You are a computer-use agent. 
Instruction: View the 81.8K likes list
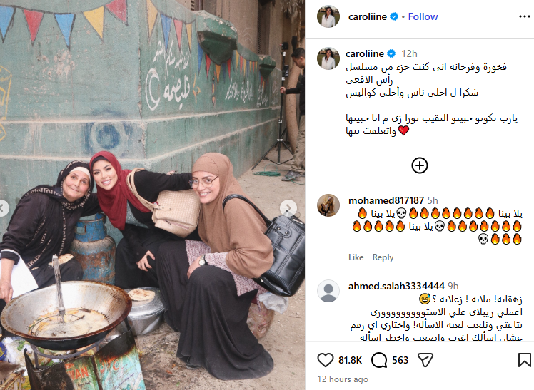[350, 360]
